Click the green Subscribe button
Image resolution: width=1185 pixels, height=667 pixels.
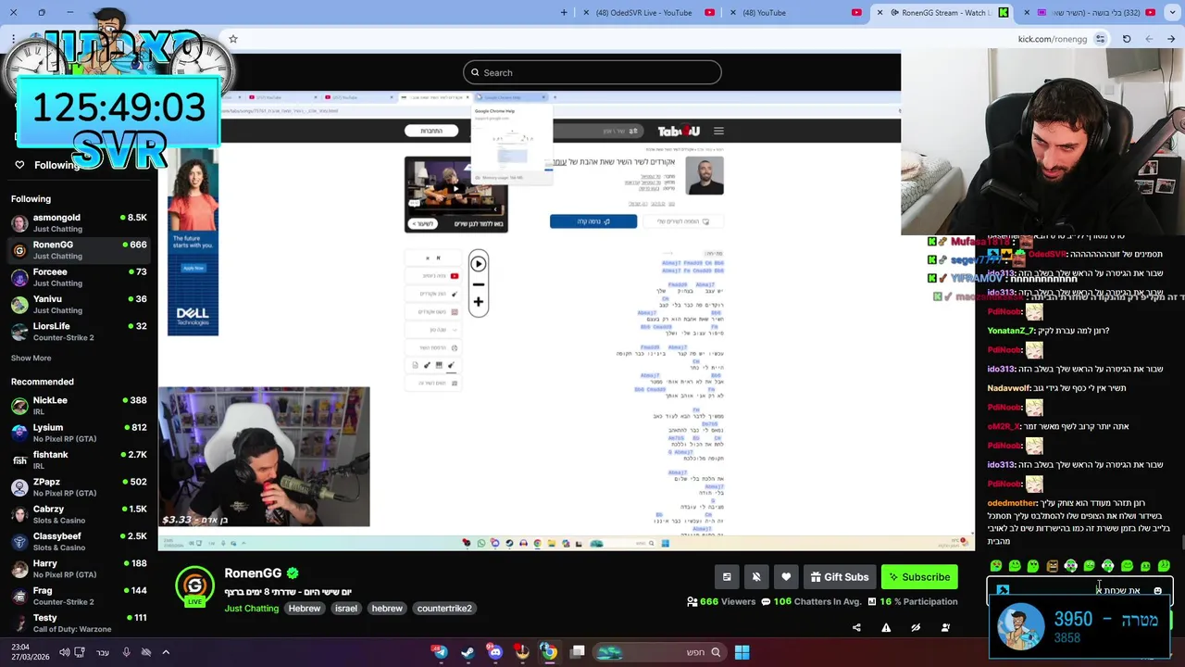tap(919, 577)
